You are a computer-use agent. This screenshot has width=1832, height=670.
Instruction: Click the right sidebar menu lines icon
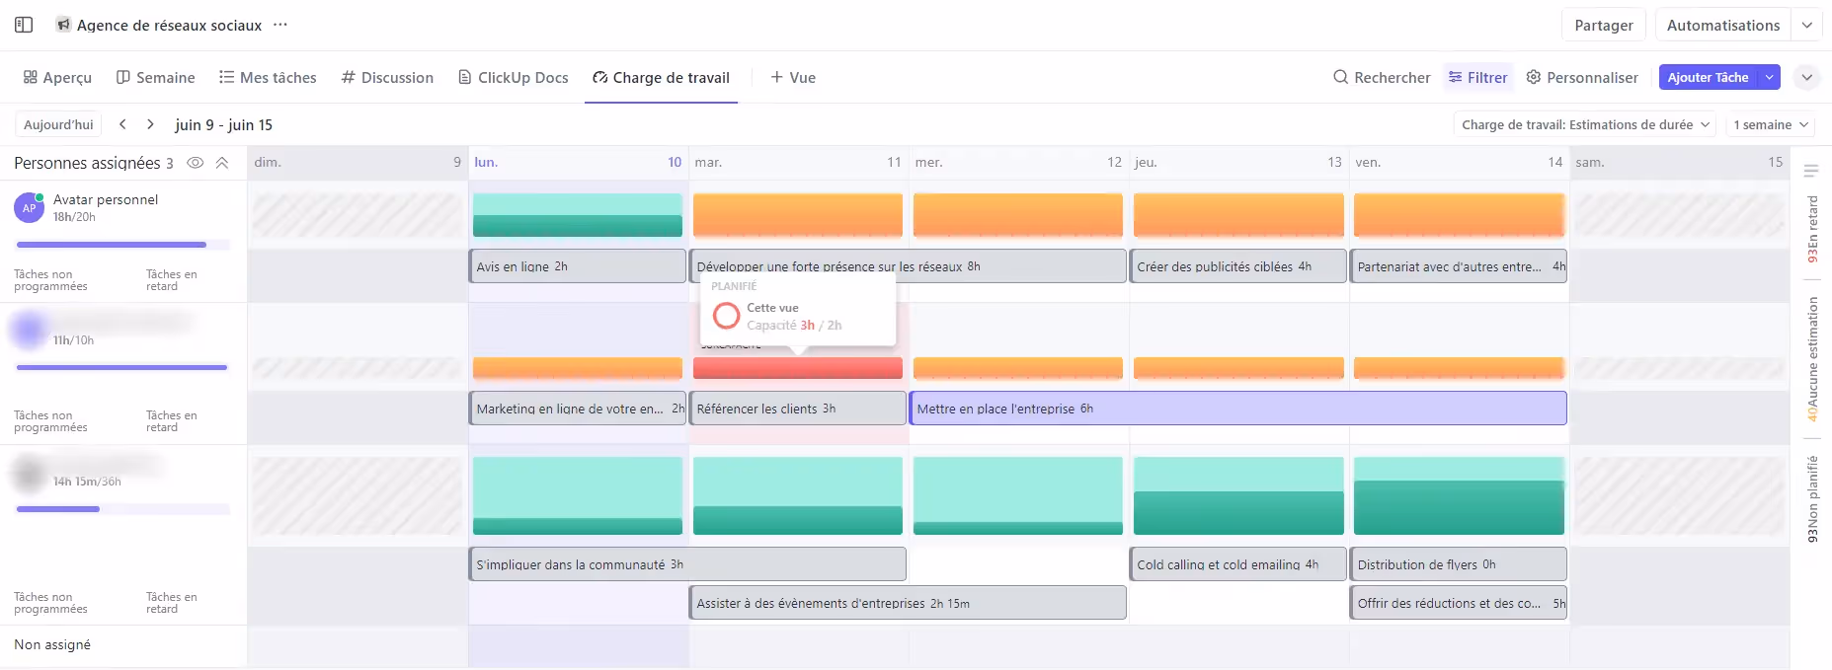click(x=1810, y=171)
